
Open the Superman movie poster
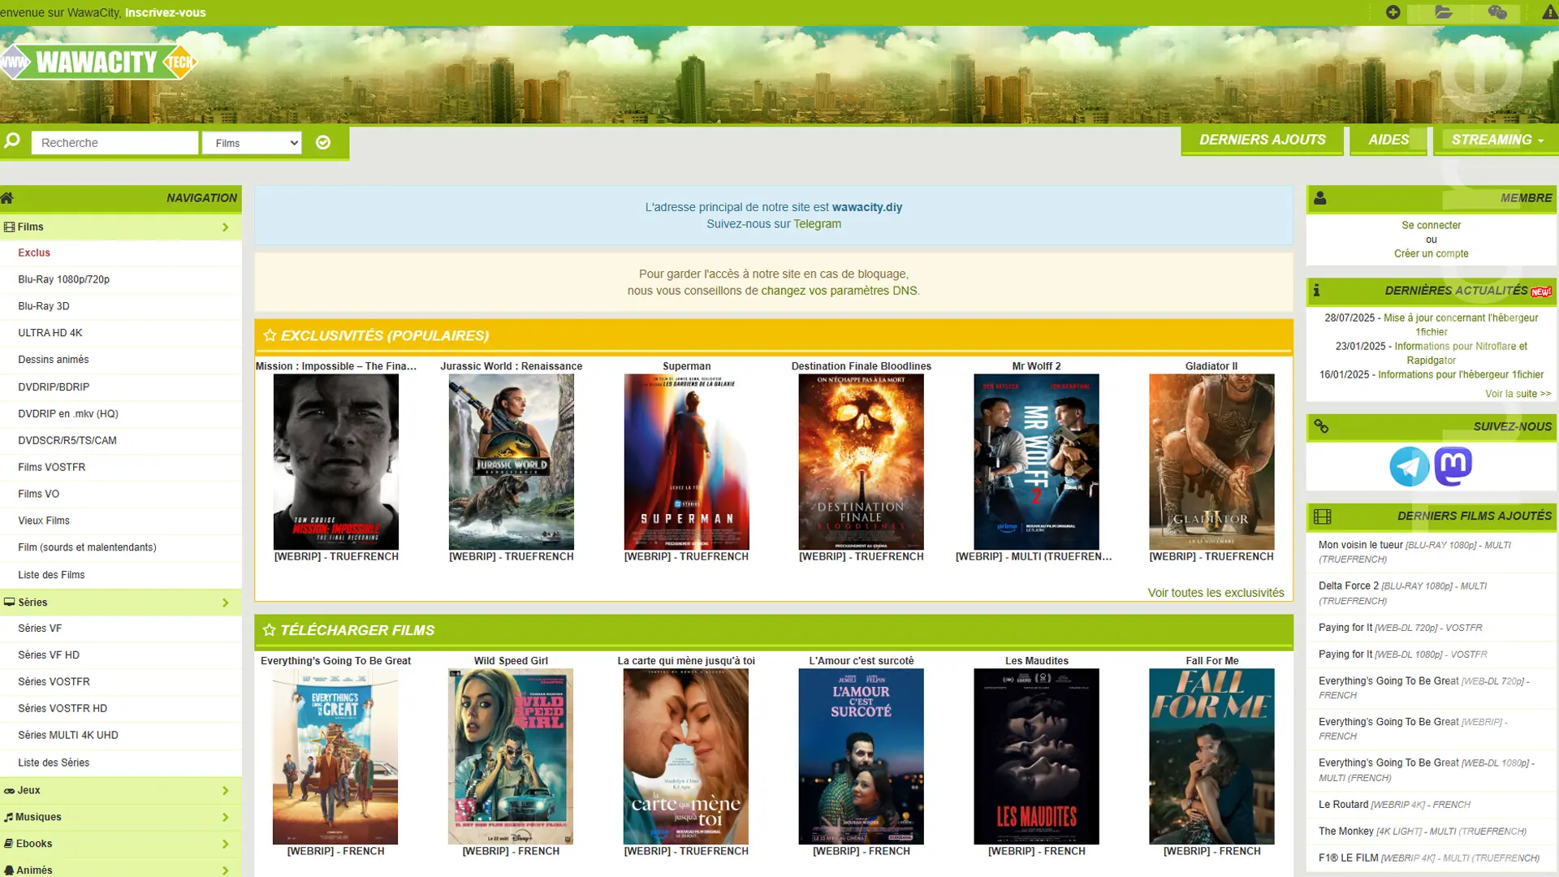[x=686, y=462]
